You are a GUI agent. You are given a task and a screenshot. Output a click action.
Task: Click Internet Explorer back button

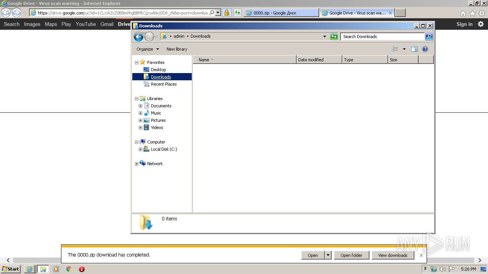6,13
